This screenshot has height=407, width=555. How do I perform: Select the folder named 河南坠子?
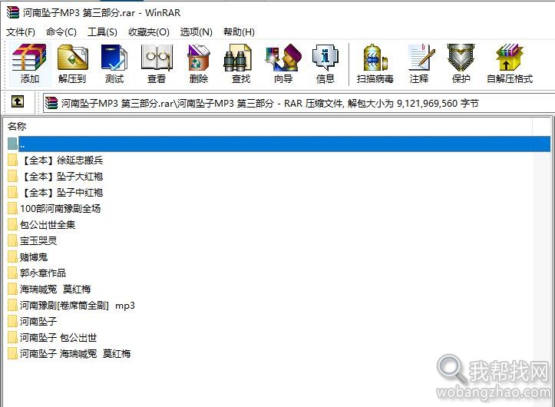32,321
